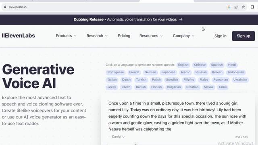Select the Finnish language chip

click(156, 87)
